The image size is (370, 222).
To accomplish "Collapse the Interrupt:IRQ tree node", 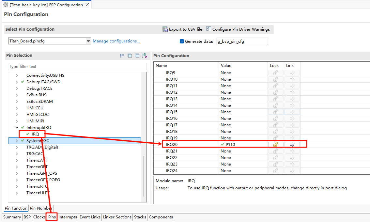I will pyautogui.click(x=17, y=128).
